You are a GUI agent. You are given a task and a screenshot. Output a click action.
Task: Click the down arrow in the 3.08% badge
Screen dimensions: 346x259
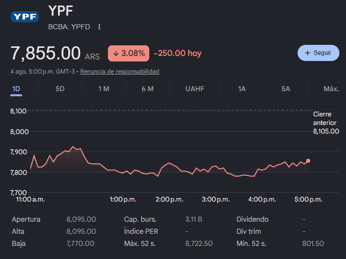pos(116,53)
